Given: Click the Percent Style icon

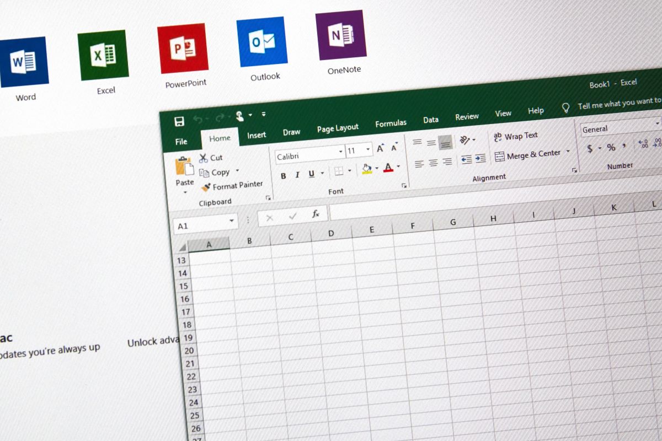Looking at the screenshot, I should click(611, 147).
